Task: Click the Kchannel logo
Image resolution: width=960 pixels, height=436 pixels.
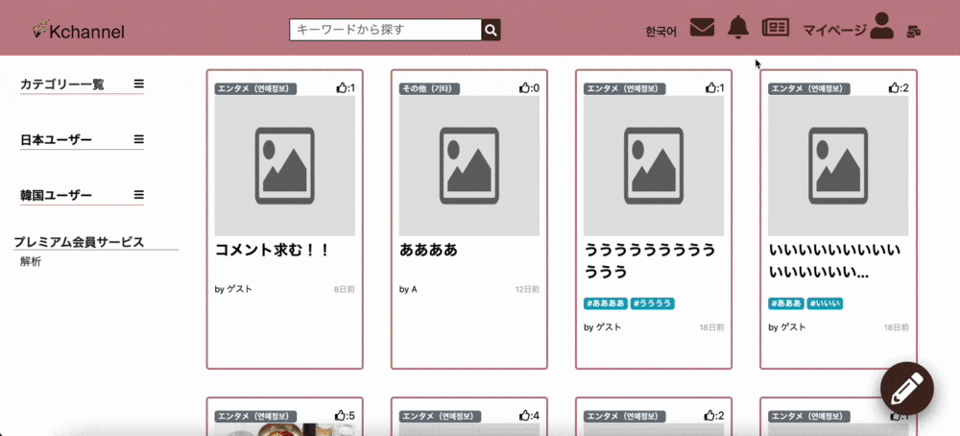Action: tap(78, 30)
